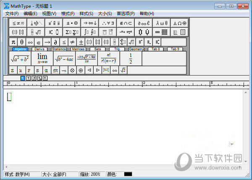Insert the one-half fraction template
This screenshot has height=180, width=252.
(x=131, y=59)
